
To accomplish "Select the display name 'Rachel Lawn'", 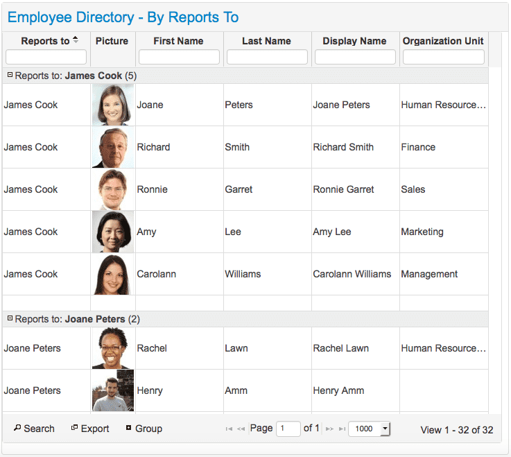I will point(340,348).
